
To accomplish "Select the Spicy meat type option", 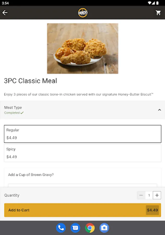I will tap(83, 153).
